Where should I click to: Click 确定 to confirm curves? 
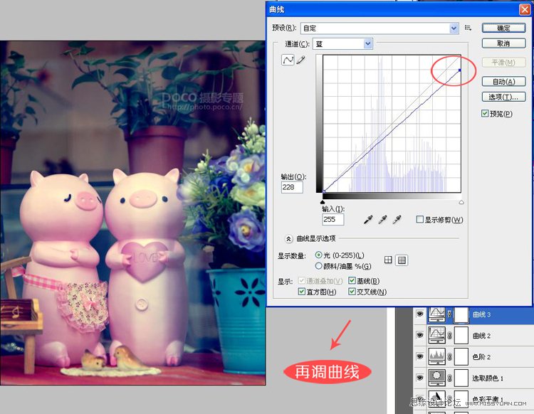coord(503,28)
